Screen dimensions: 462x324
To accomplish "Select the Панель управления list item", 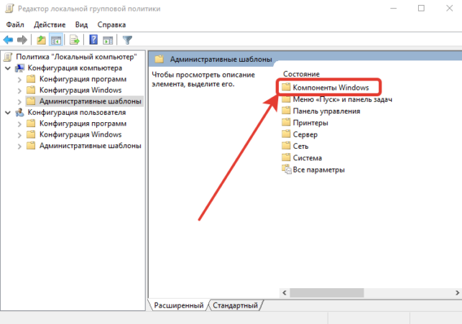I will 326,111.
